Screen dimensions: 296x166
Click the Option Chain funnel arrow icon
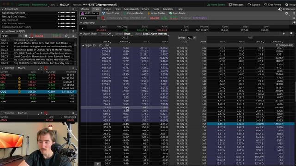coord(284,34)
